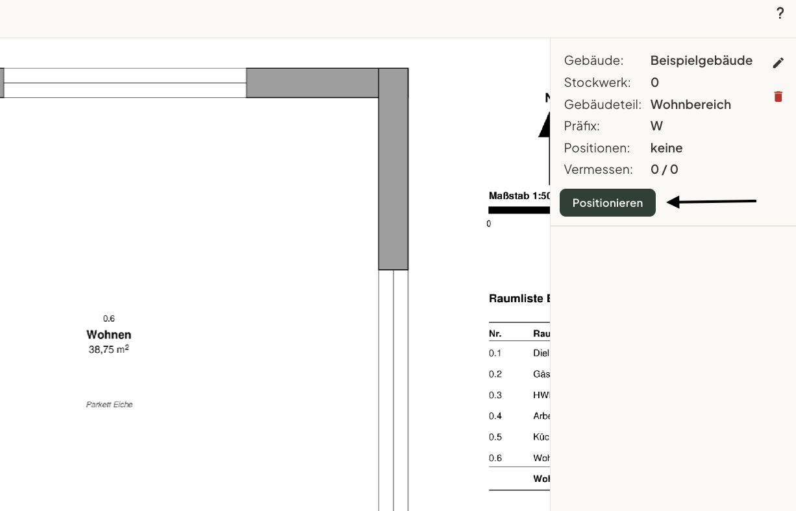Click the Maßstab scale label
The height and width of the screenshot is (511, 796).
(519, 195)
